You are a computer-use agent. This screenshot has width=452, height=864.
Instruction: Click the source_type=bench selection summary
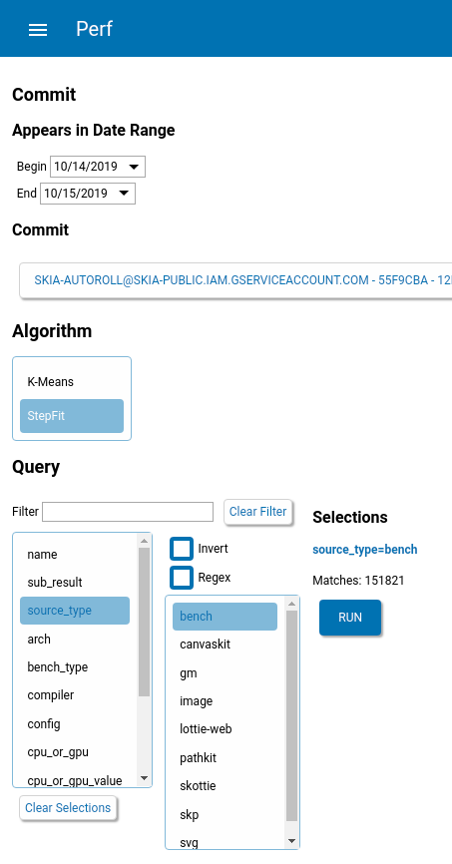(365, 550)
